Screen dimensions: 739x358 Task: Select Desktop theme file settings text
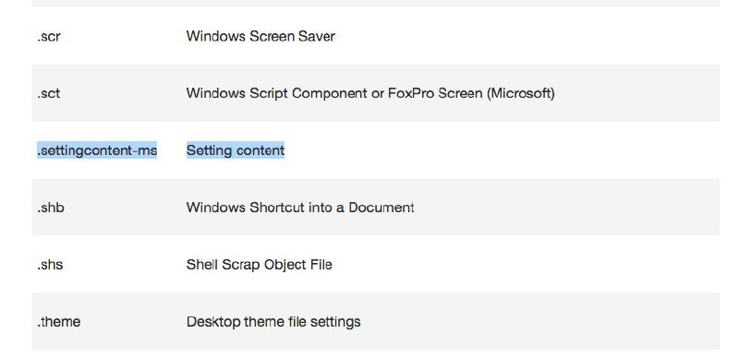point(273,322)
